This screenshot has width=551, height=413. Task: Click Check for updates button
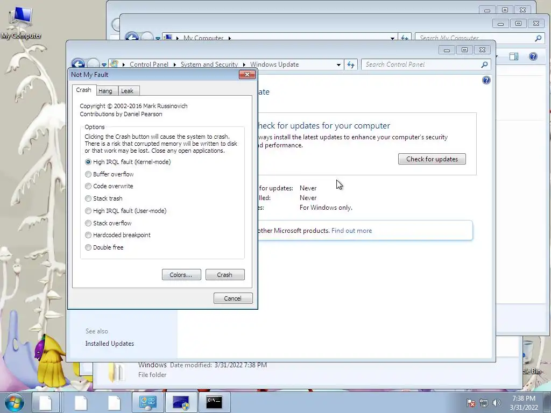pos(432,159)
